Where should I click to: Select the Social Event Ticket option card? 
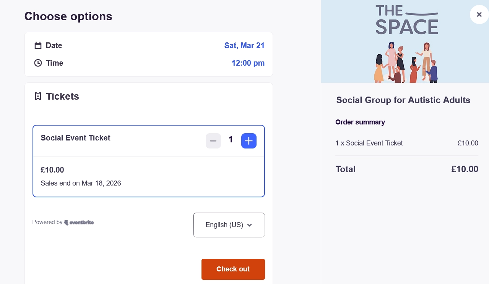coord(149,161)
